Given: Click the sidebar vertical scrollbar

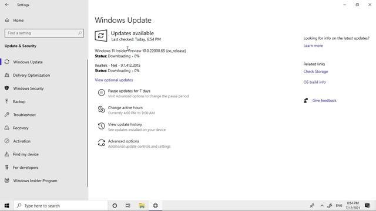Looking at the screenshot, I should [x=88, y=123].
